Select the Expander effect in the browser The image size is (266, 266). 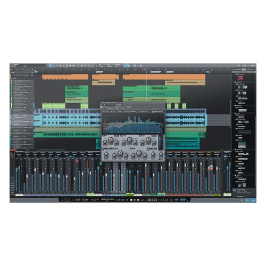pos(240,90)
